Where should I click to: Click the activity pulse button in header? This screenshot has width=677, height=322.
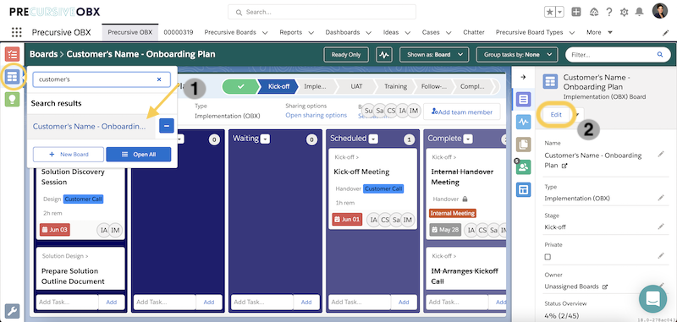click(384, 55)
